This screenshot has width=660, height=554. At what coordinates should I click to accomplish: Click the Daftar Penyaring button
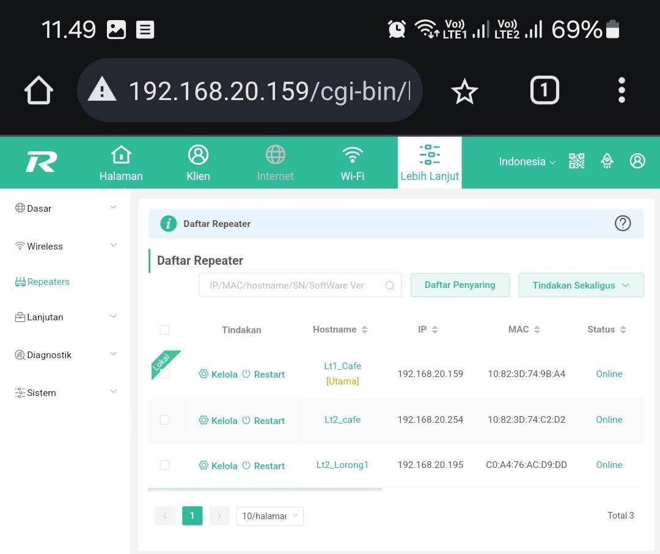(460, 285)
